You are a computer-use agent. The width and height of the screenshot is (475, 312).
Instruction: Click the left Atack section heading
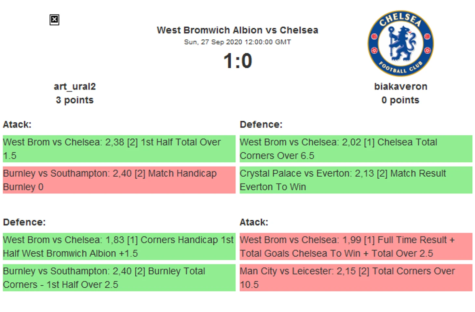(x=17, y=125)
